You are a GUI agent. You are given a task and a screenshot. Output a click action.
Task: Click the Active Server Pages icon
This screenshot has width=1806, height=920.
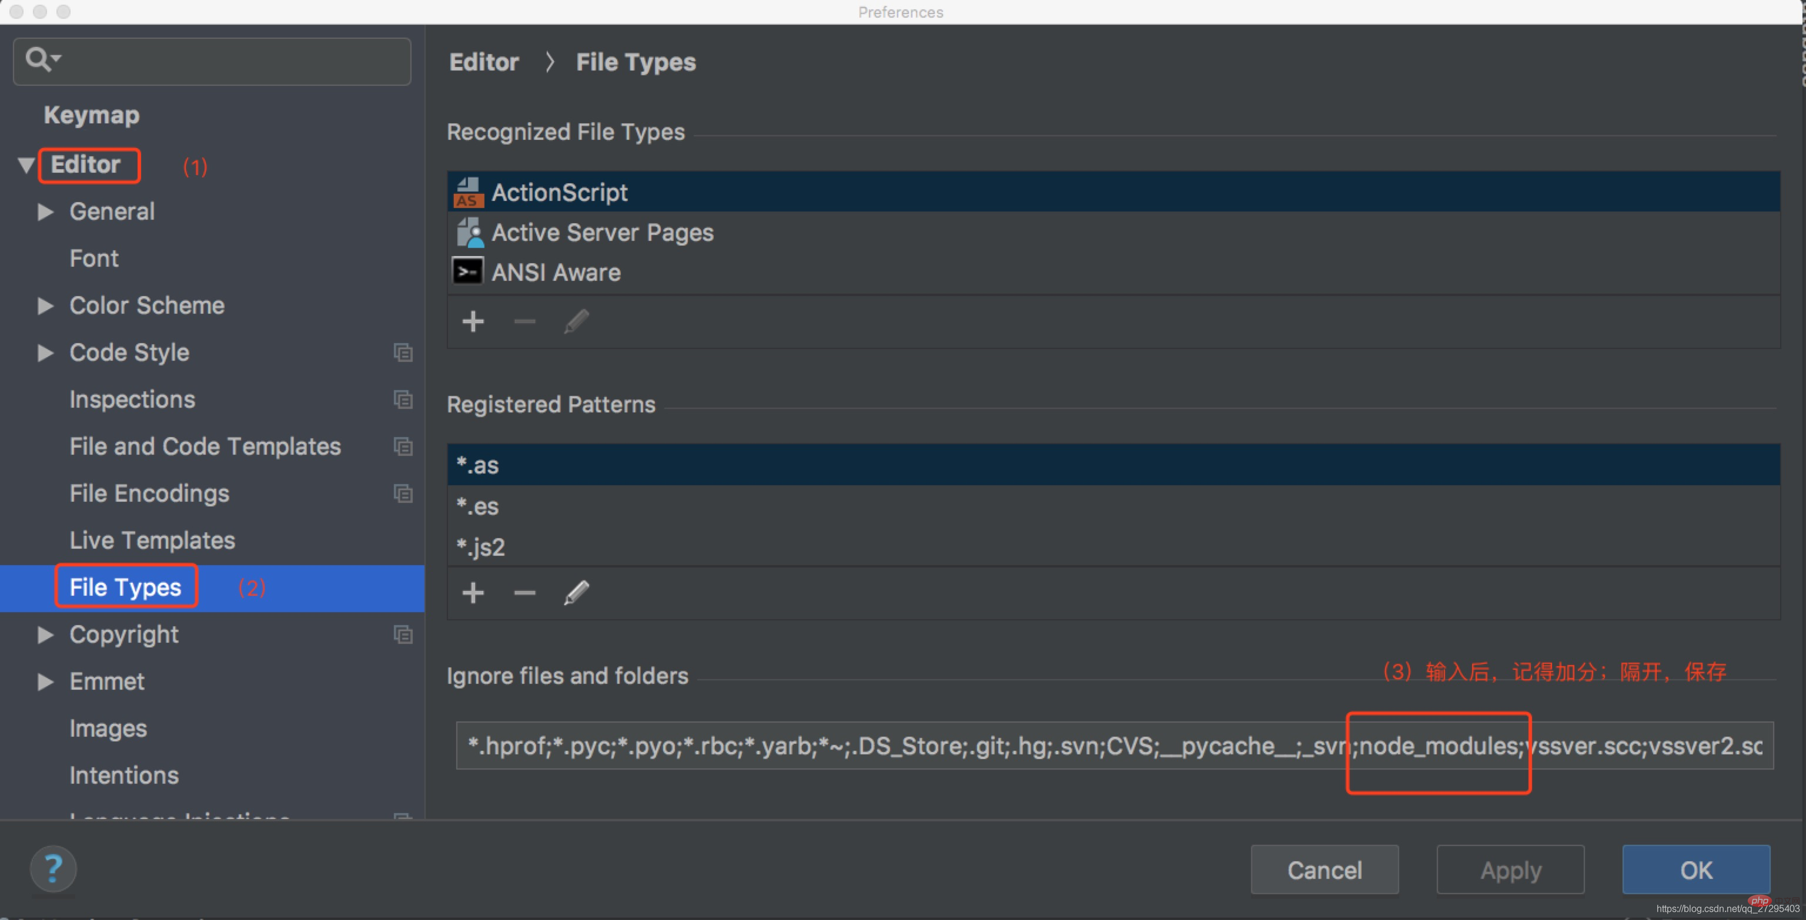(470, 232)
